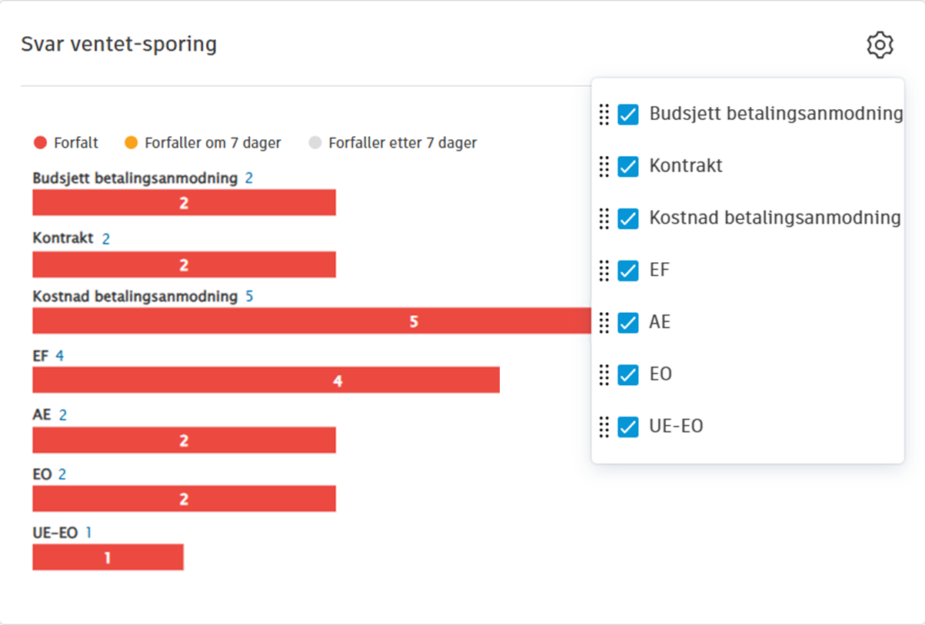The height and width of the screenshot is (625, 925).
Task: Click the orange Forfaller om 7 dager dot
Action: [131, 143]
